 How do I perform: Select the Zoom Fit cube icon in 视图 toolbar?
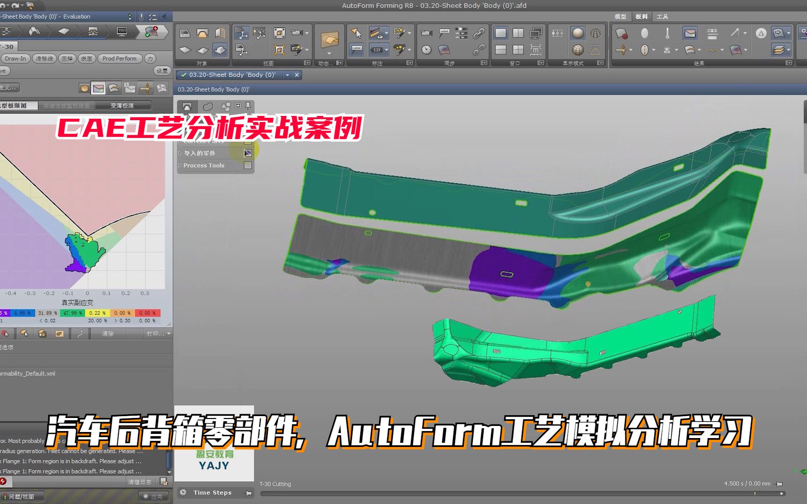[x=279, y=33]
